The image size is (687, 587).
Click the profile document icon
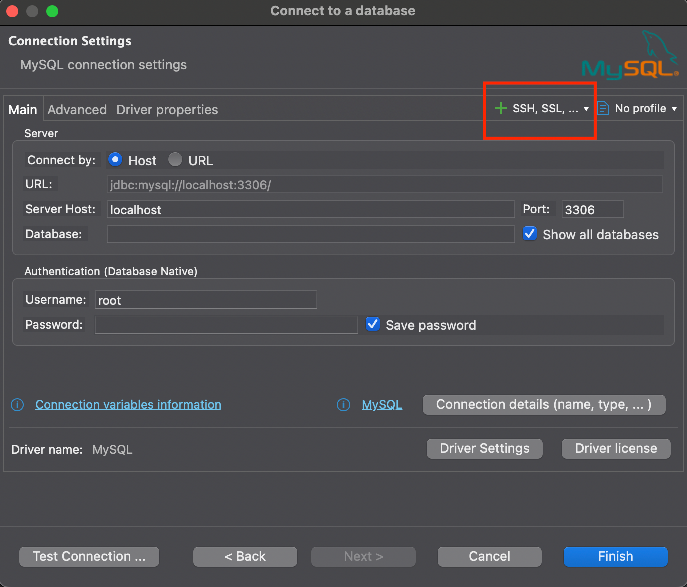point(603,108)
